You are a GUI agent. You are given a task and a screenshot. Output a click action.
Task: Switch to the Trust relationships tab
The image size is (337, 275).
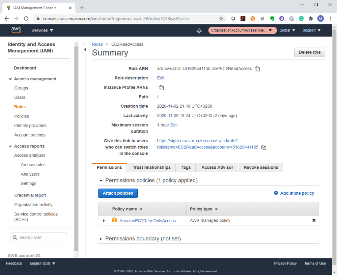pyautogui.click(x=152, y=167)
